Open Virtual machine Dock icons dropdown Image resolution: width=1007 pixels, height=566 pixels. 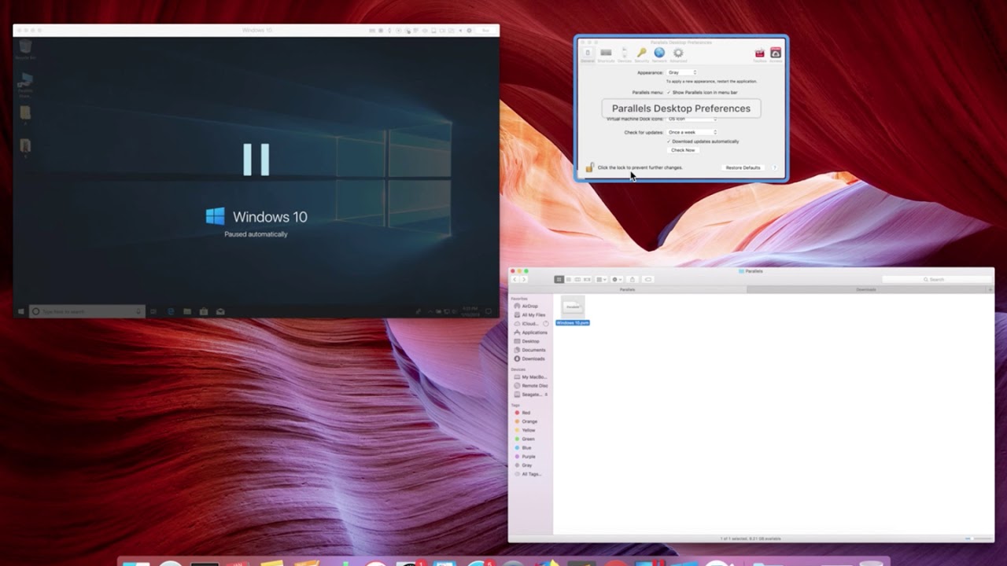tap(692, 119)
